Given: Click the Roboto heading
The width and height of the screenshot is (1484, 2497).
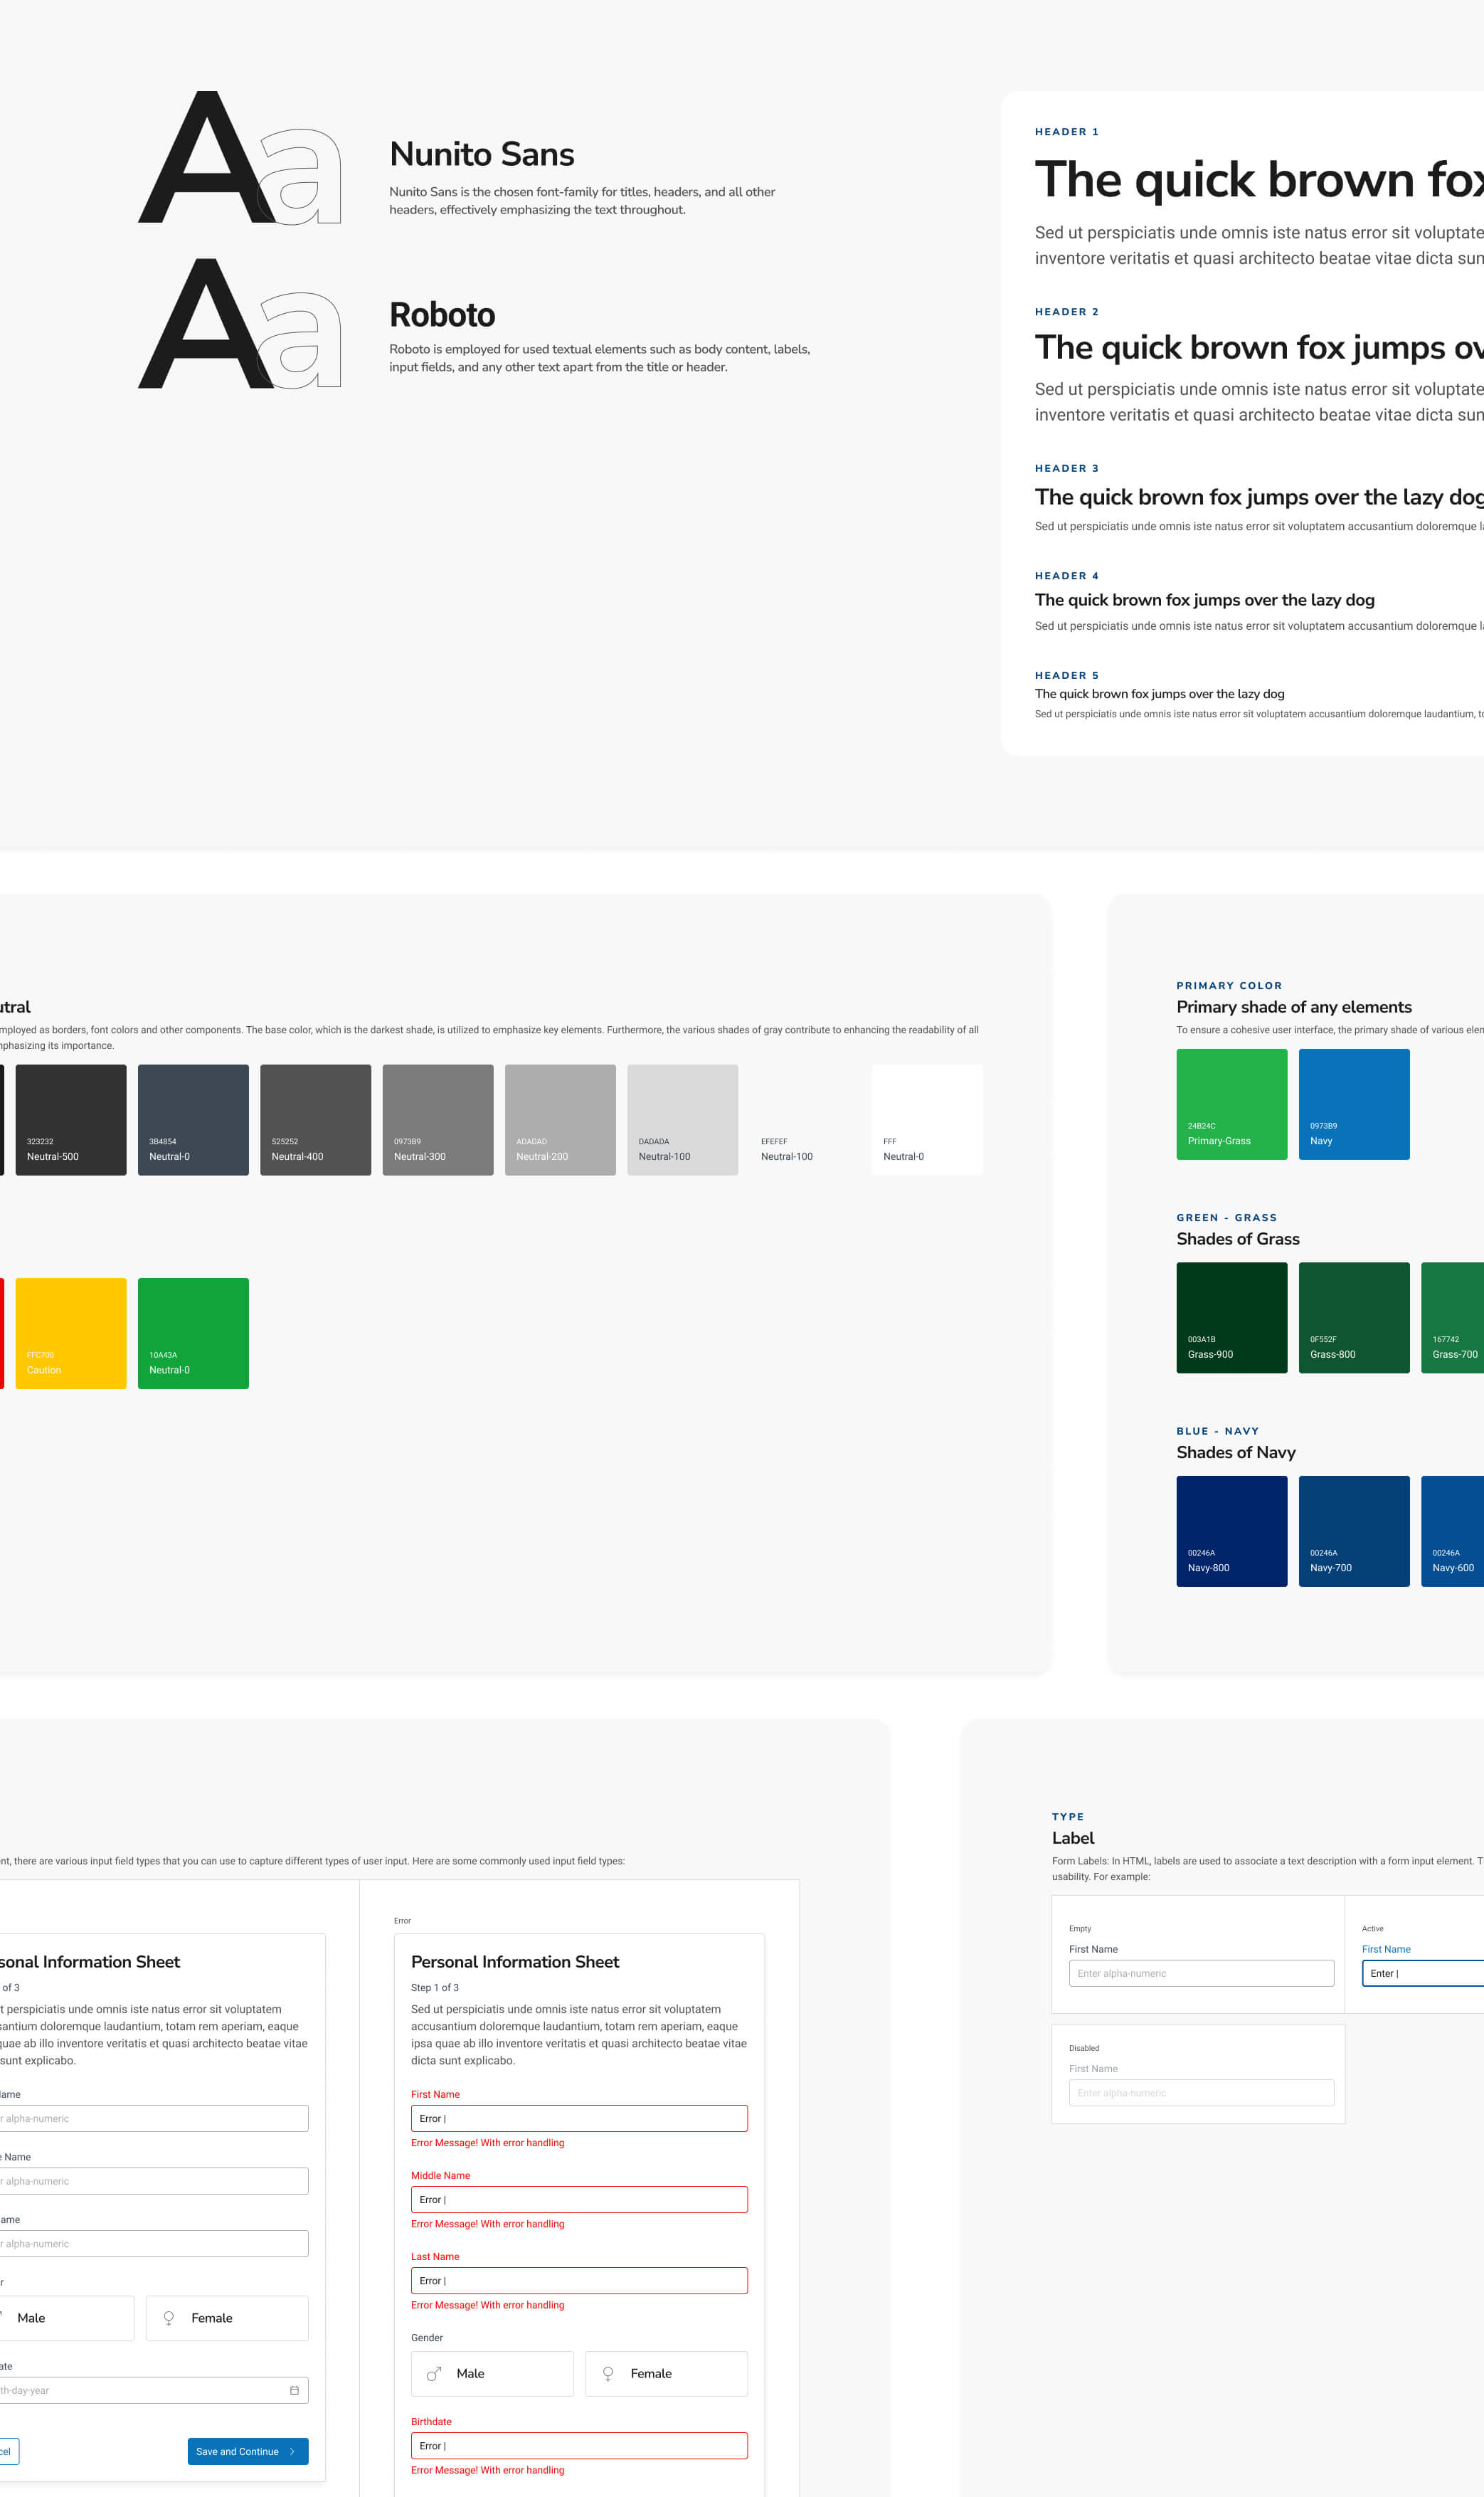Looking at the screenshot, I should pyautogui.click(x=442, y=315).
